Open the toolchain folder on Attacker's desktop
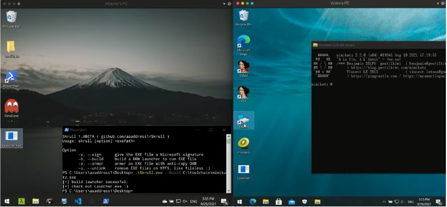Image resolution: width=447 pixels, height=207 pixels. pos(11,49)
